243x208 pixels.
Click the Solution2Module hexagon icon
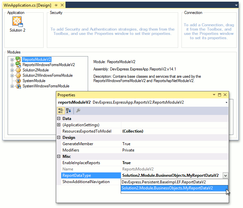coord(18,70)
